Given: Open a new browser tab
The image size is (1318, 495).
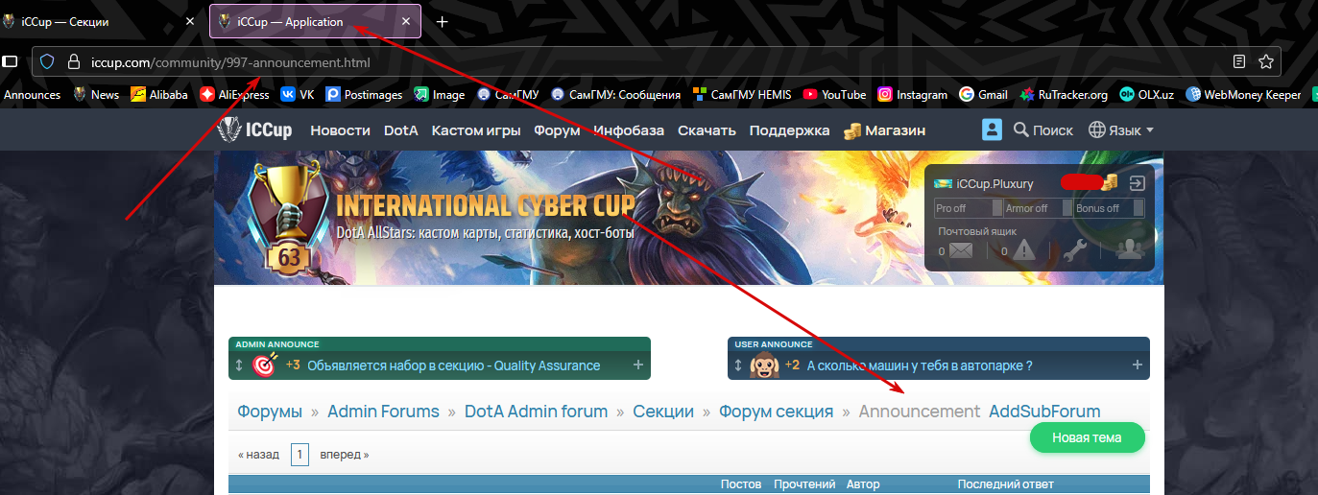Looking at the screenshot, I should coord(443,21).
